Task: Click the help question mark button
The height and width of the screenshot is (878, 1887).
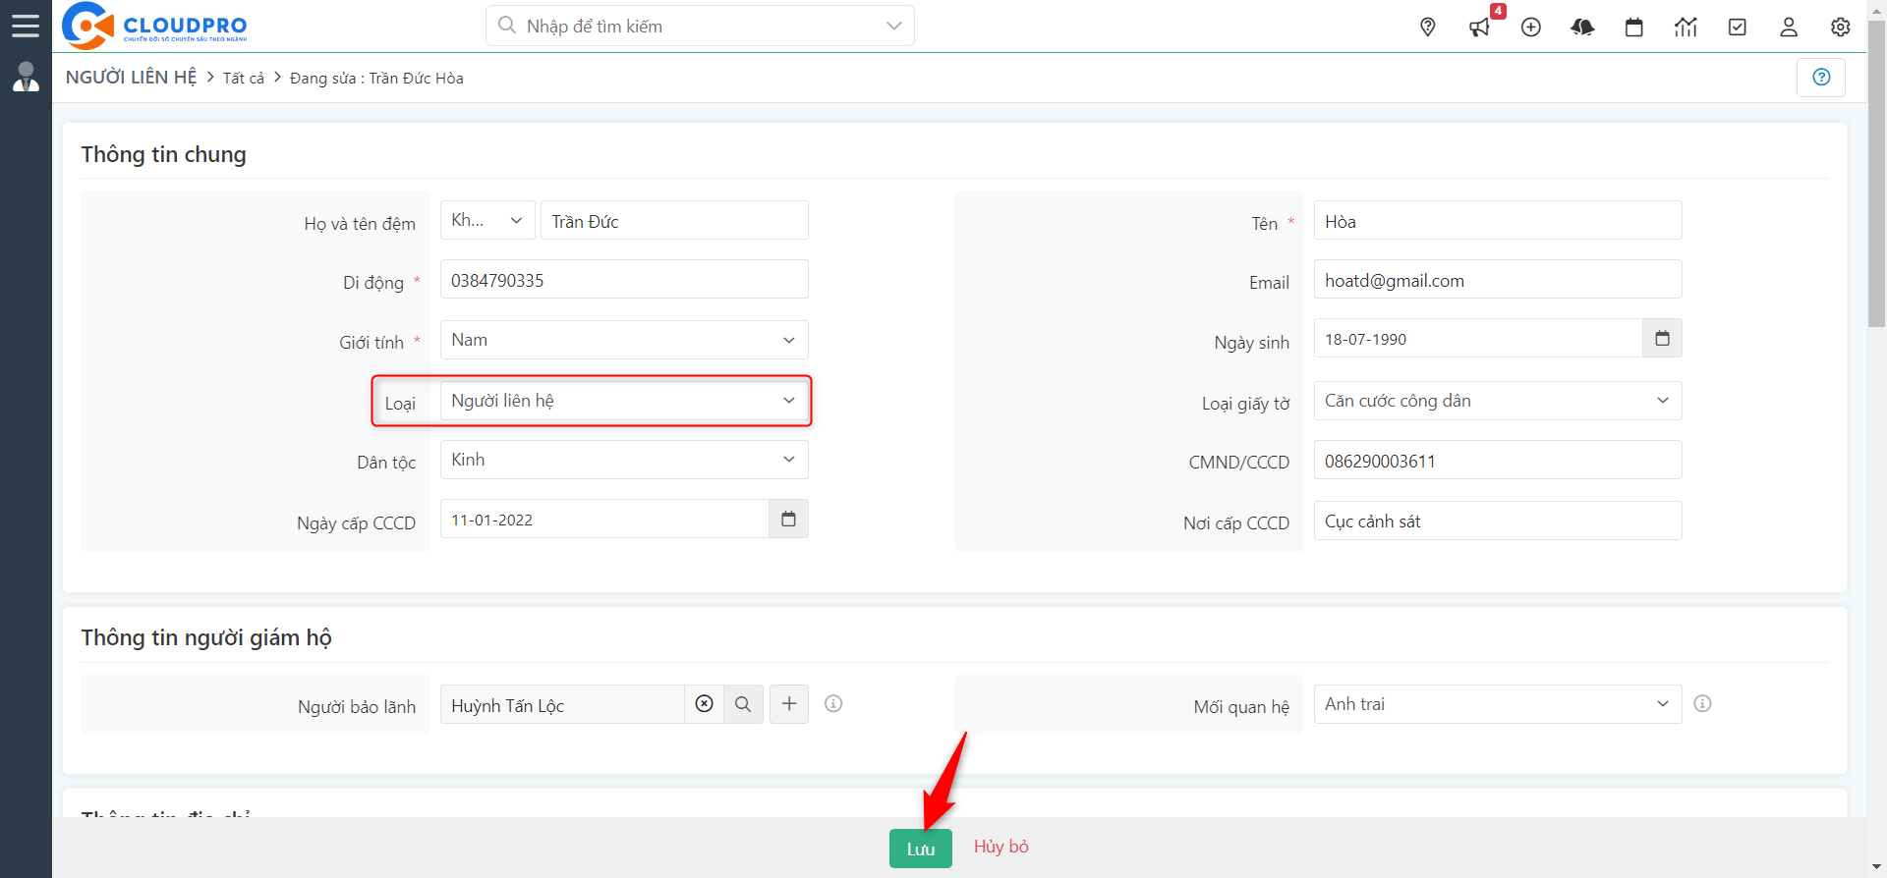Action: [1821, 77]
